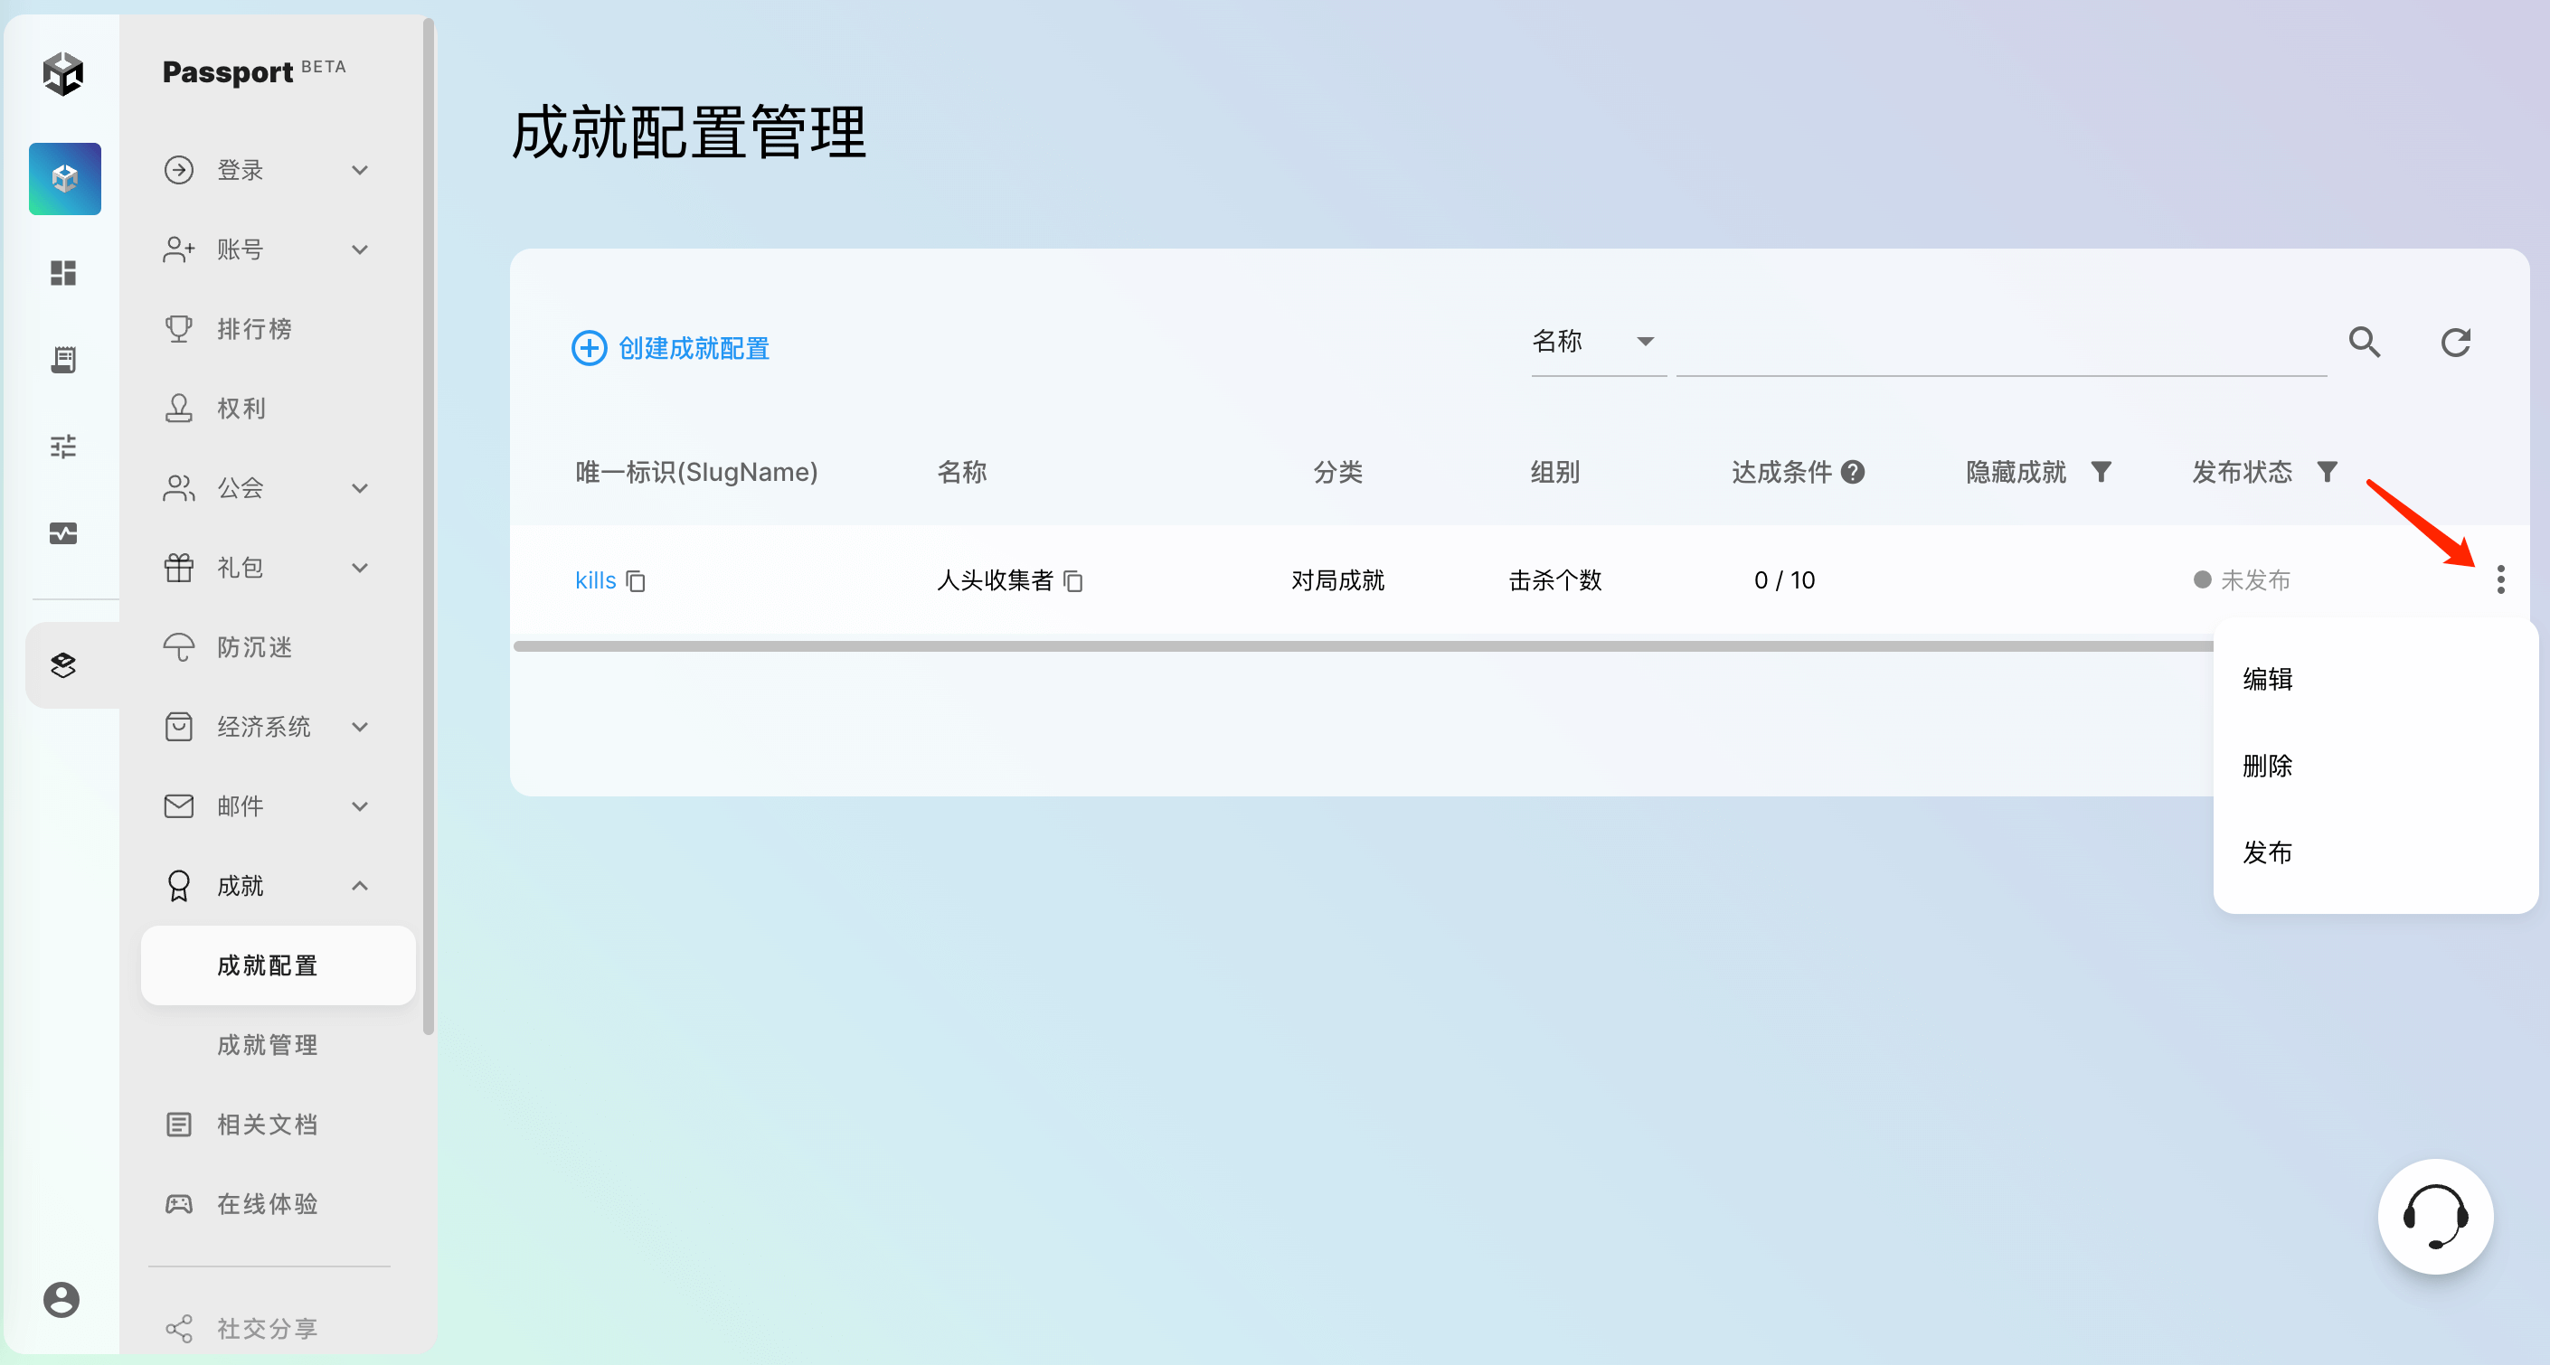Open the customer support headset button
Screen dimensions: 2550x1365
[x=2434, y=1216]
